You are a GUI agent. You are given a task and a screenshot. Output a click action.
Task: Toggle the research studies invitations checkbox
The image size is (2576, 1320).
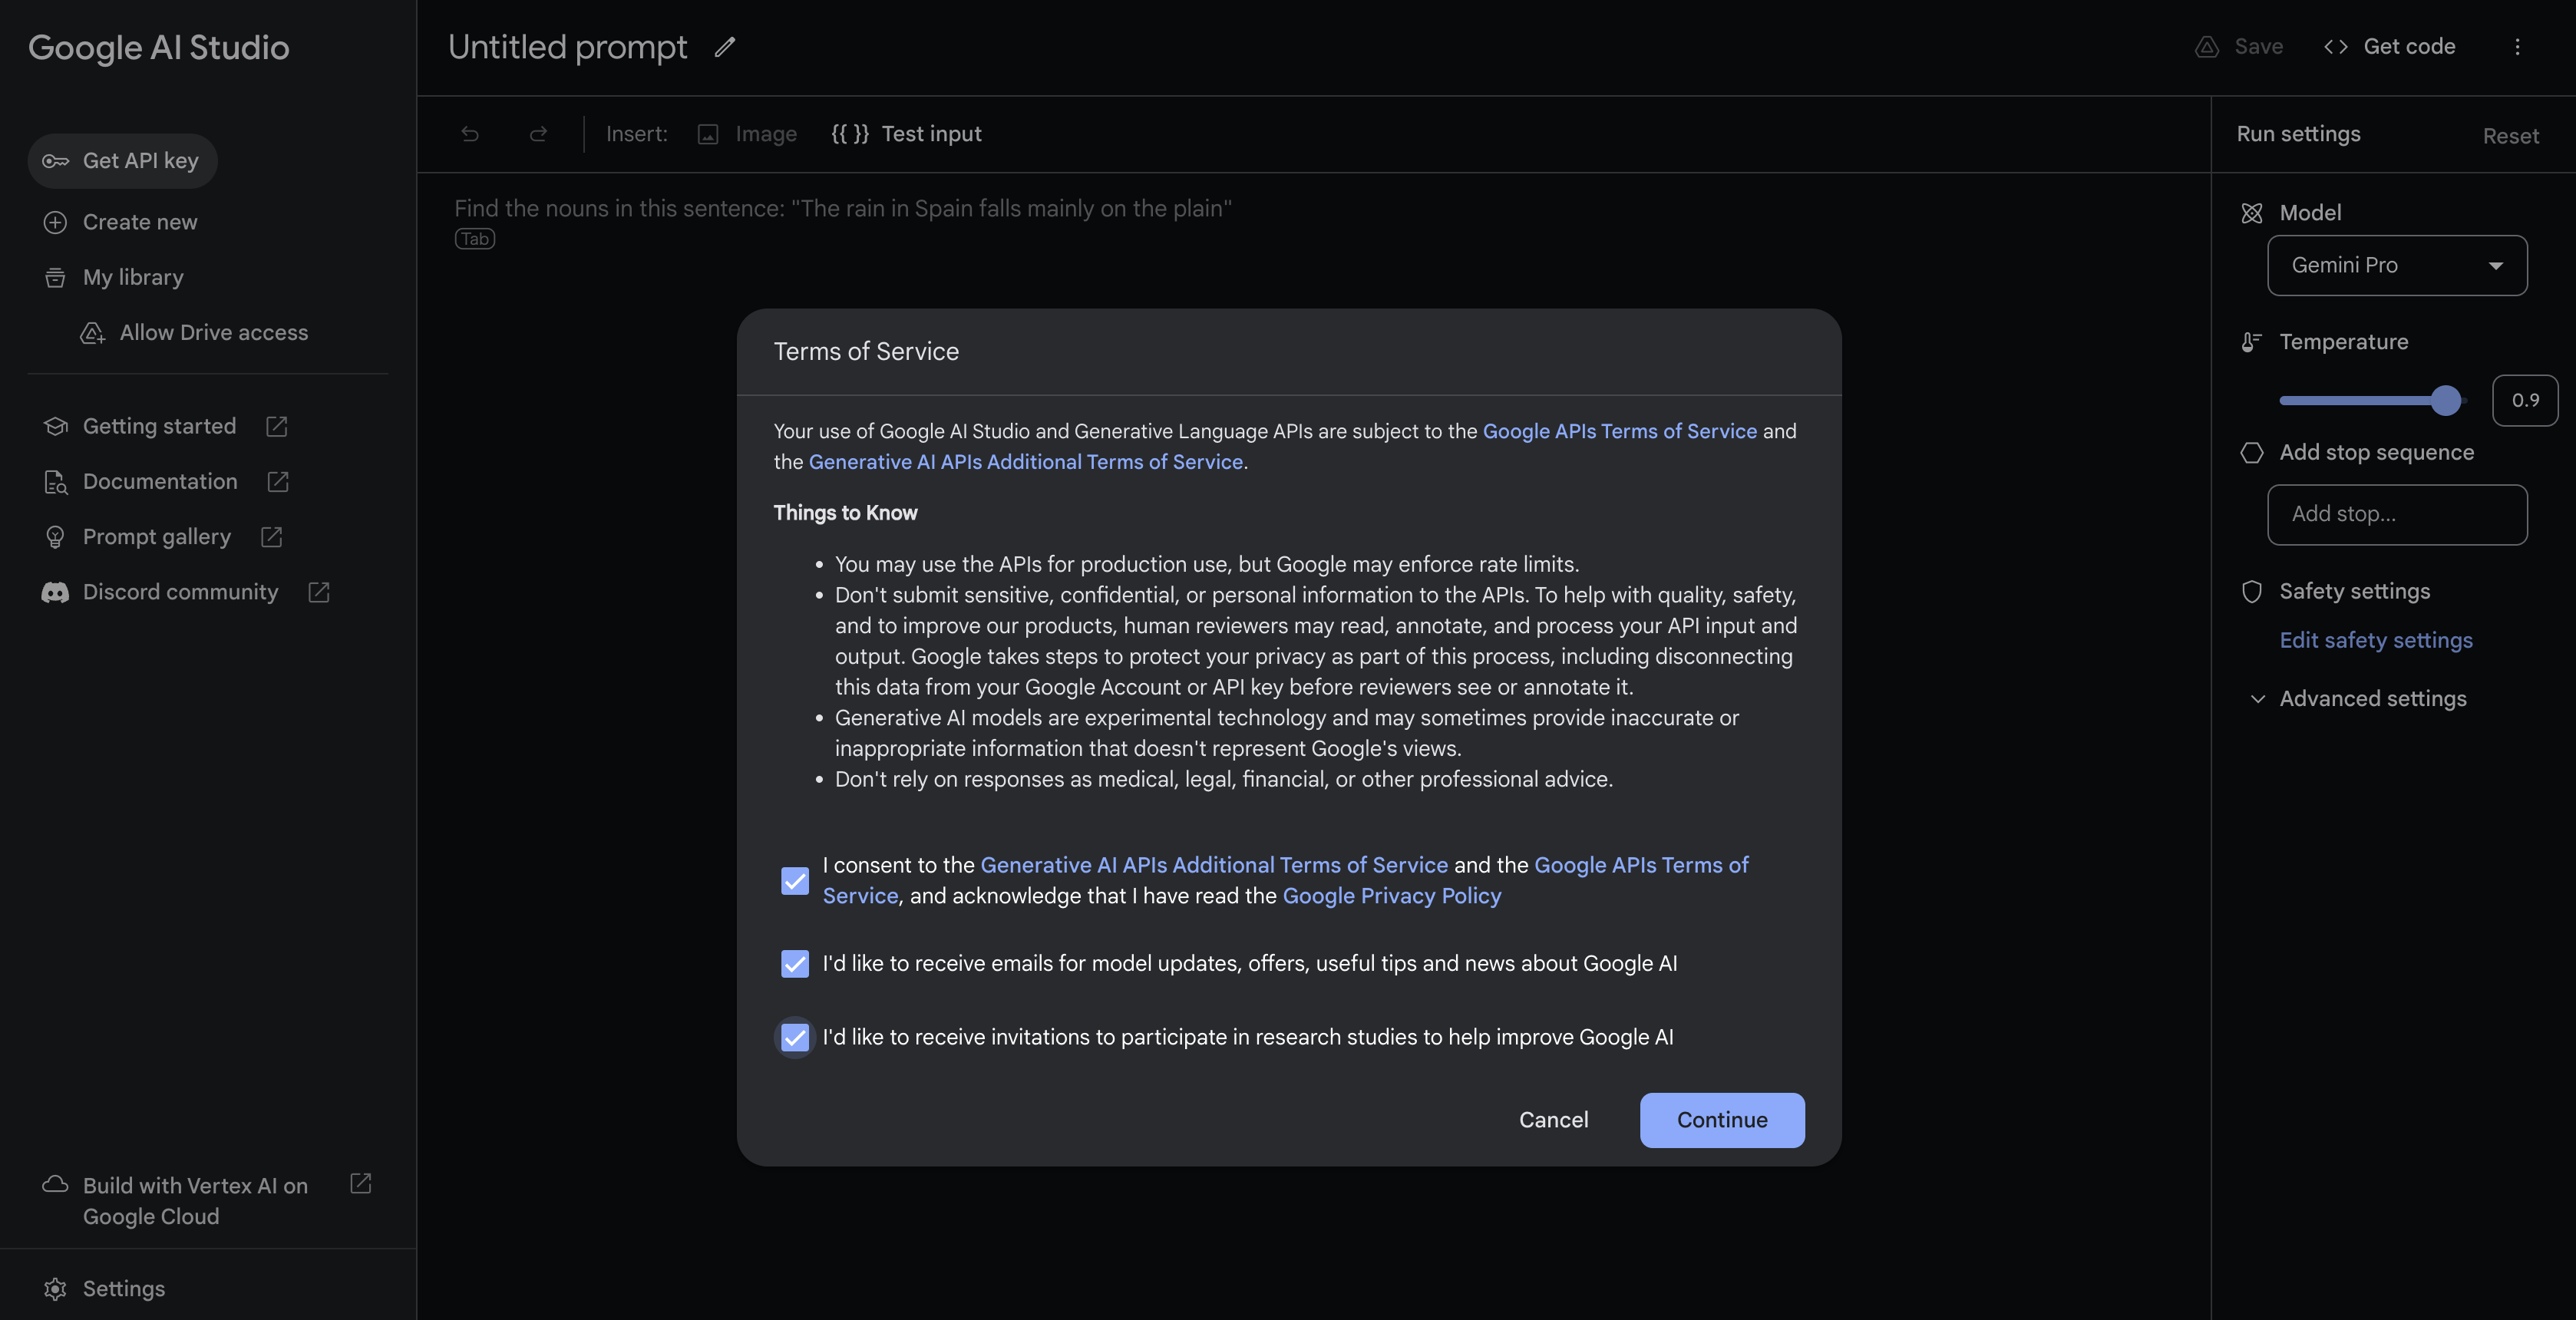795,1037
